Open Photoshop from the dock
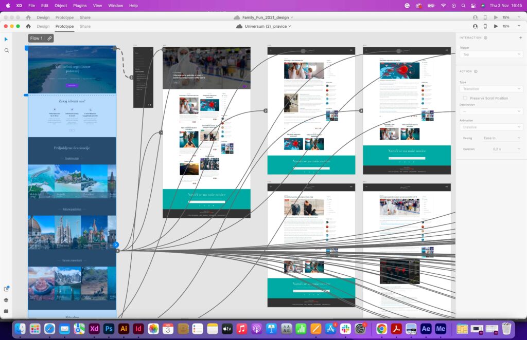The height and width of the screenshot is (340, 527). click(109, 329)
